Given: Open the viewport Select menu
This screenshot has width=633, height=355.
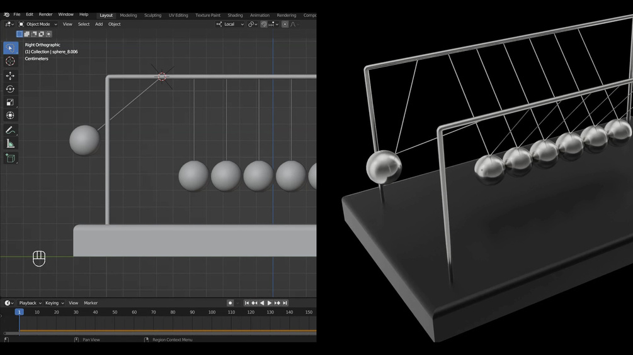Looking at the screenshot, I should pos(84,24).
